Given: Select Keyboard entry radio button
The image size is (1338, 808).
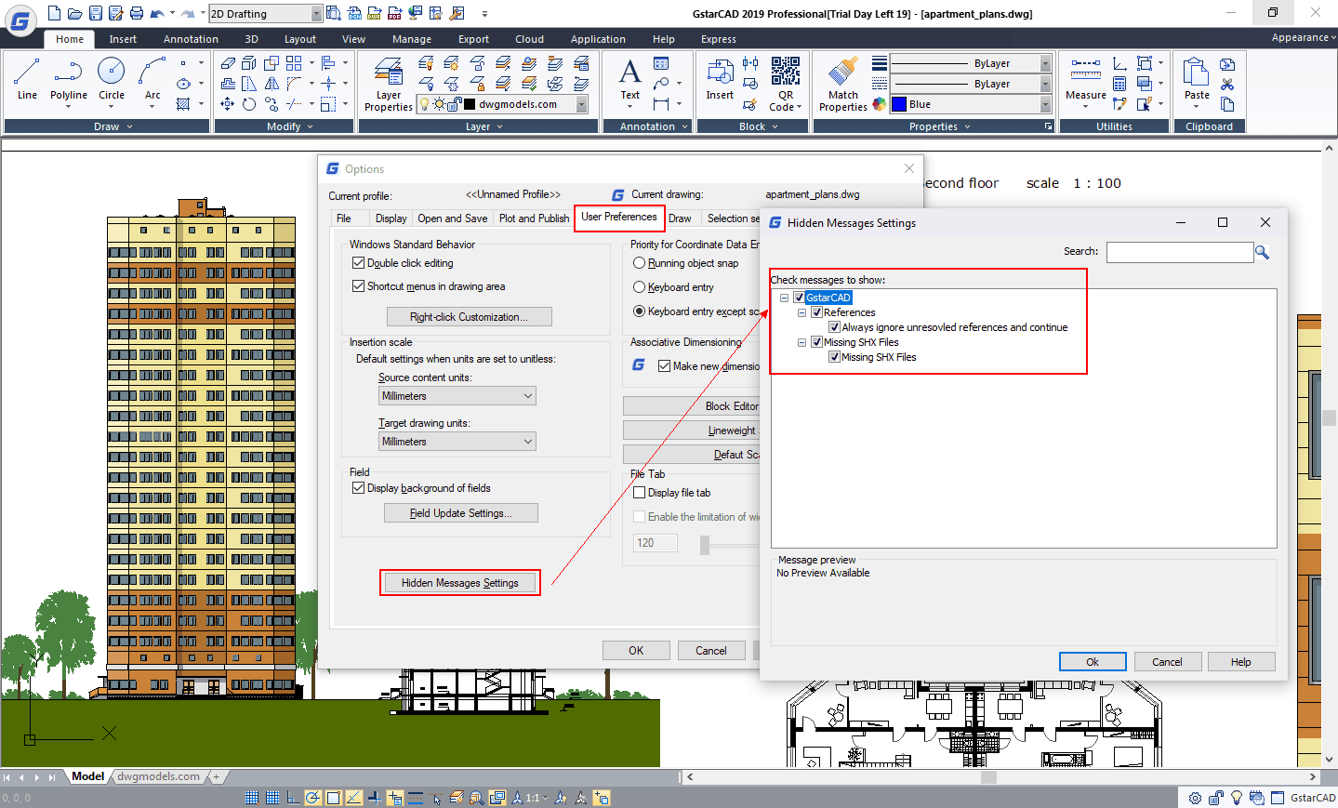Looking at the screenshot, I should [639, 287].
